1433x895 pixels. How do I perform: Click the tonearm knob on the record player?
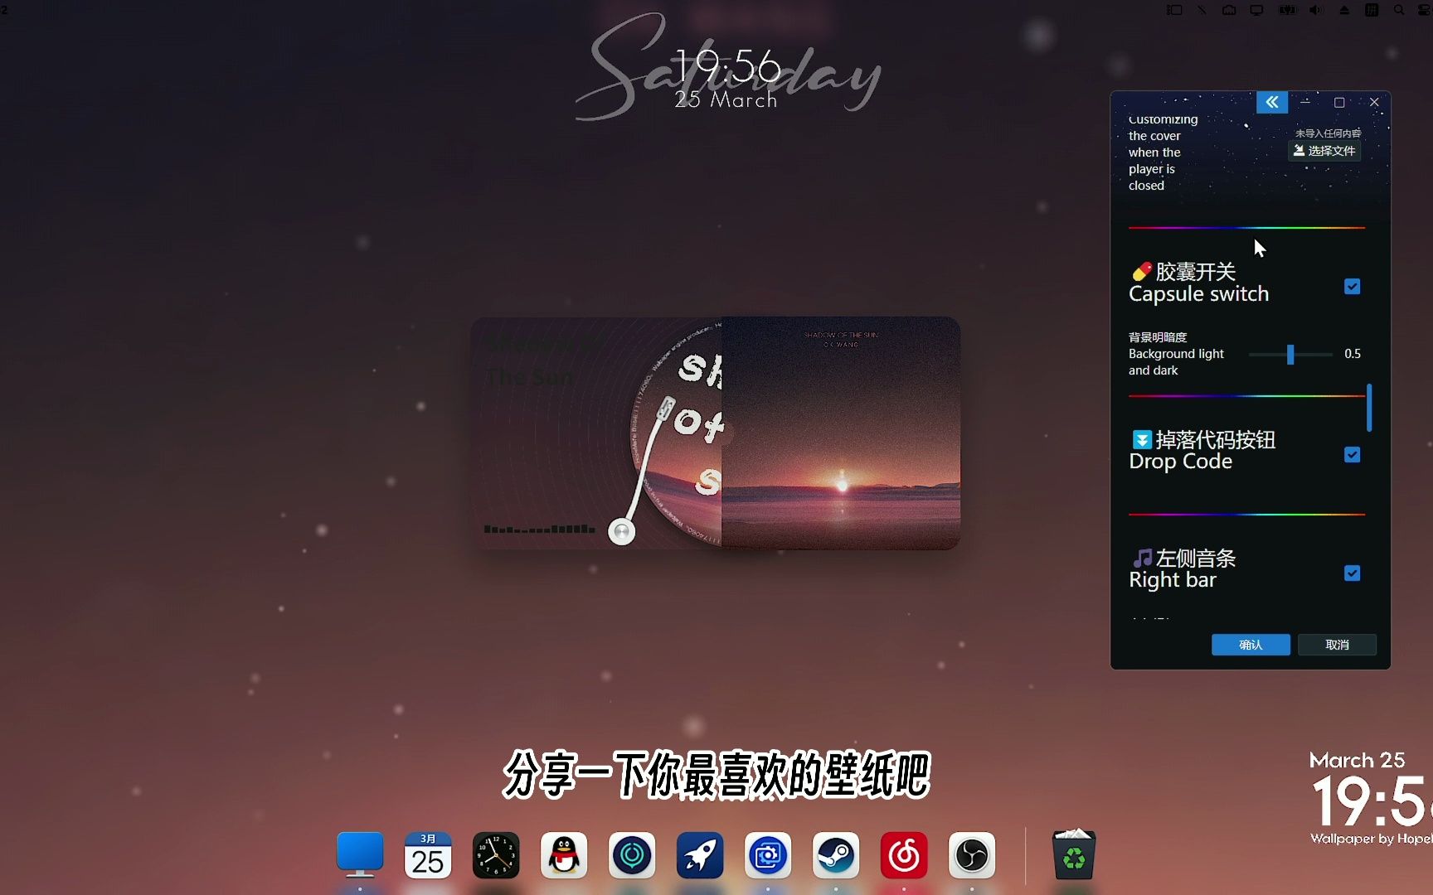[x=621, y=531]
